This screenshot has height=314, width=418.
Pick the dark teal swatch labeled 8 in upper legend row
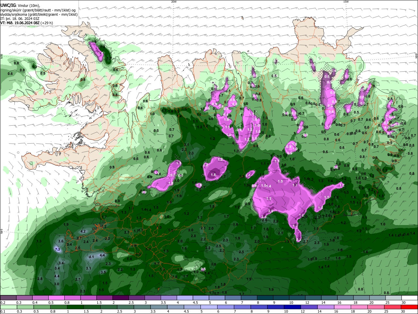[x=265, y=298]
